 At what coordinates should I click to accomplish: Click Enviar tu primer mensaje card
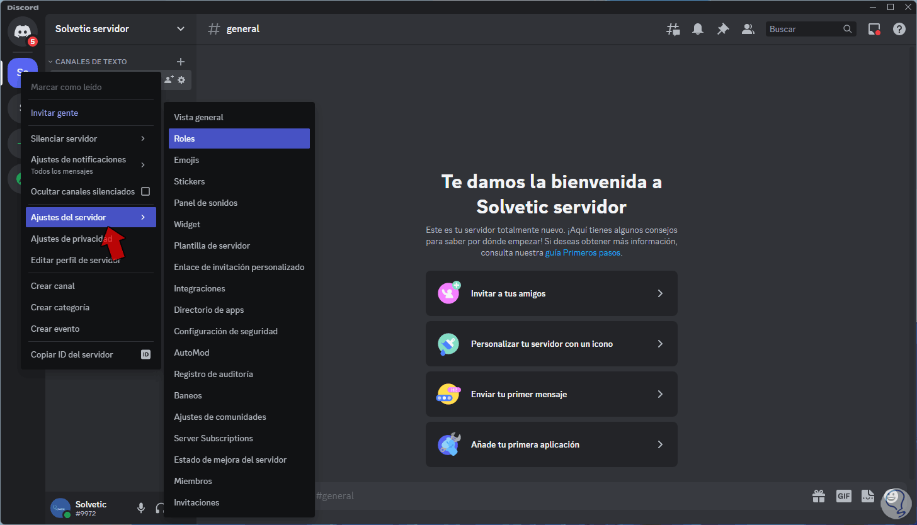pos(552,394)
